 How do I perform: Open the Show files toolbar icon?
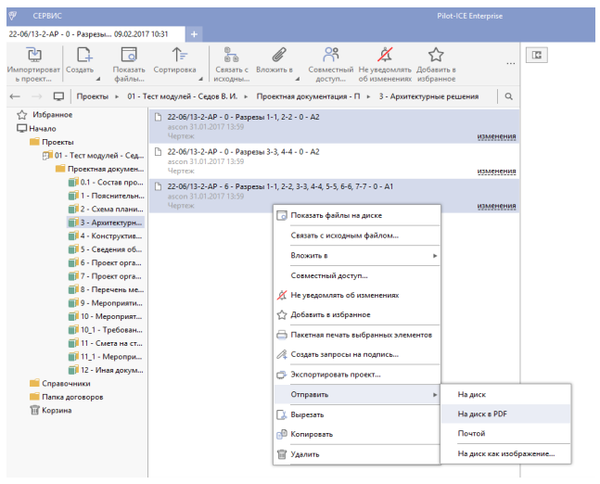tap(129, 55)
